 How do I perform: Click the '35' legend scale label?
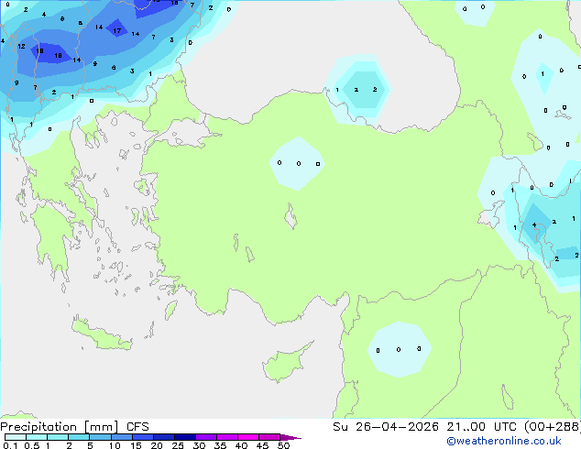(x=221, y=445)
